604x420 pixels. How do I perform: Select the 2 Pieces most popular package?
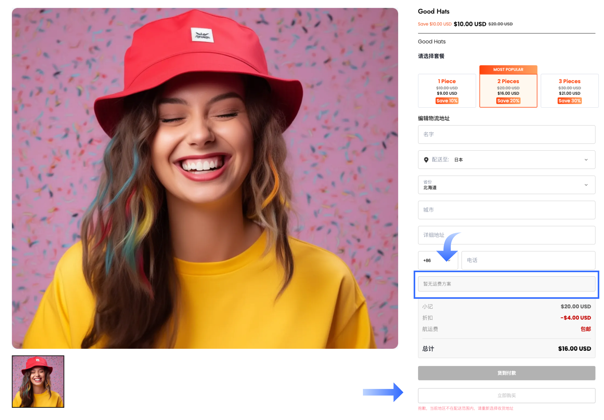[508, 91]
